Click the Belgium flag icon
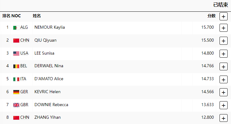This screenshot has height=124, width=231. (16, 66)
